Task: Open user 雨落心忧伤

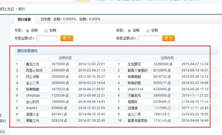Action: pos(34,70)
